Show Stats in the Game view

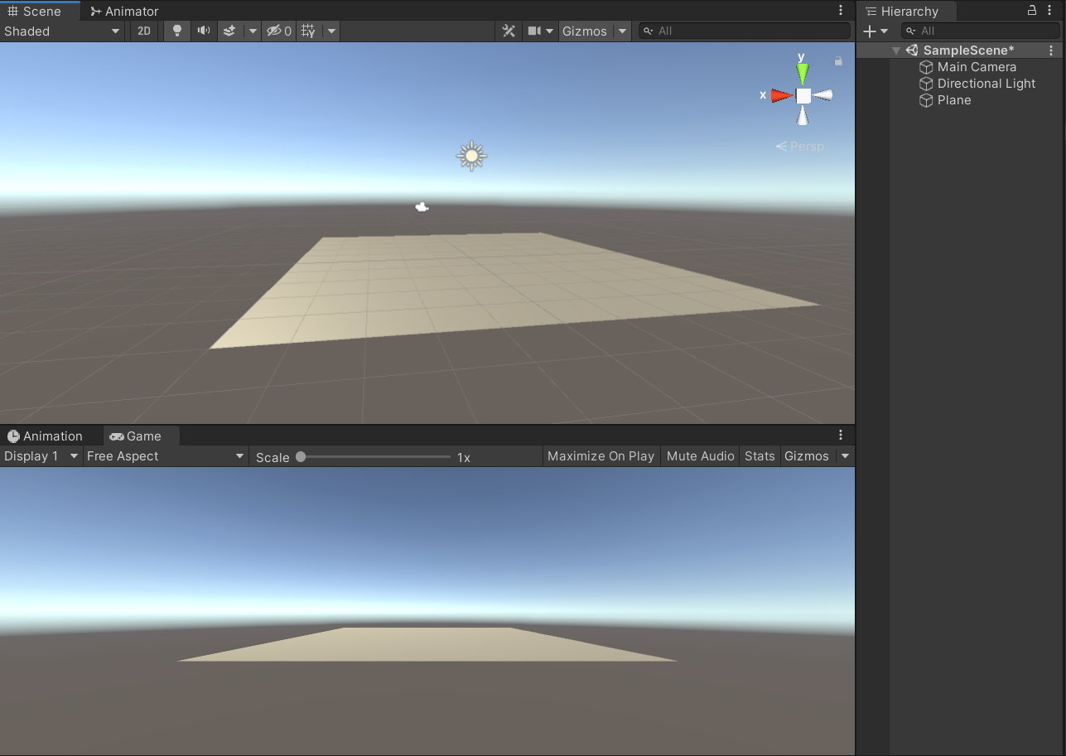[759, 455]
